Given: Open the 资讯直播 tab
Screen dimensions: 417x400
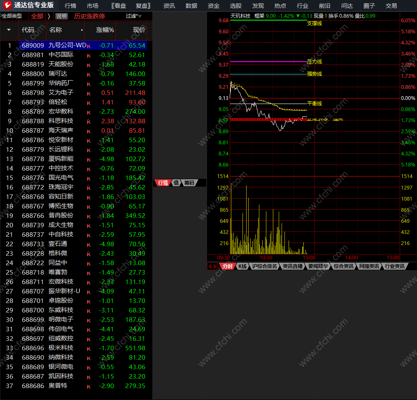Looking at the screenshot, I should point(293,266).
